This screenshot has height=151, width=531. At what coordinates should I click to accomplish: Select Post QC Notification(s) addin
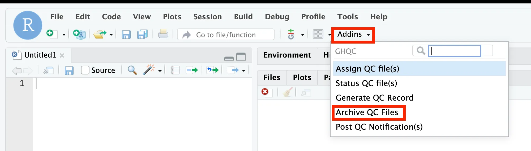tap(379, 127)
